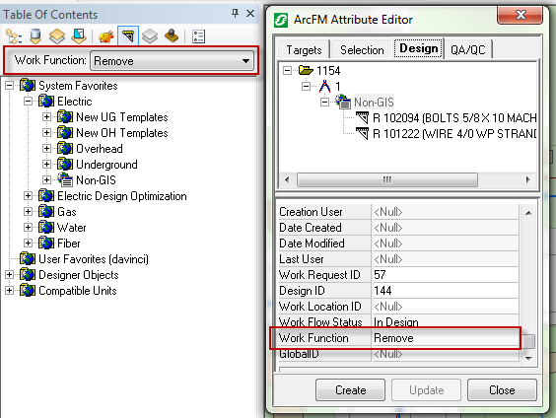The width and height of the screenshot is (556, 418).
Task: Expand the Water node
Action: click(28, 228)
